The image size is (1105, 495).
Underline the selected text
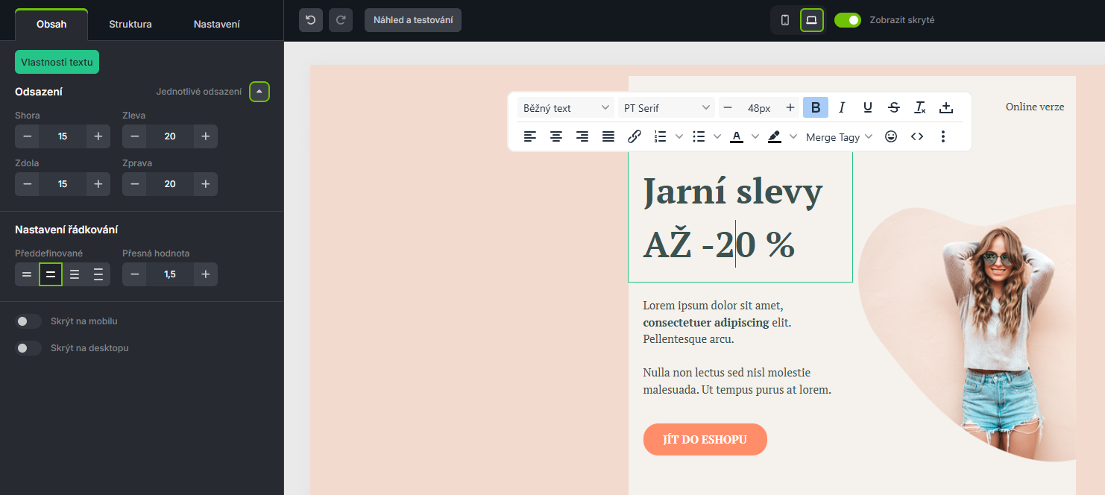point(868,108)
